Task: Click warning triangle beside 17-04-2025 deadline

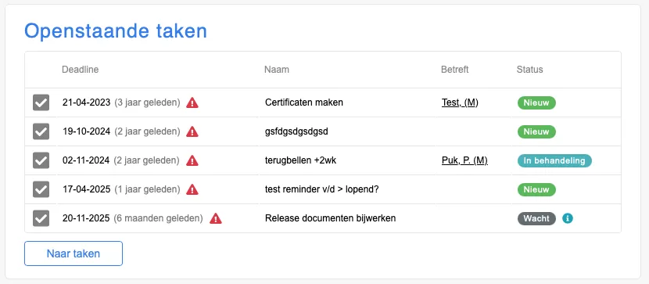Action: (x=192, y=189)
